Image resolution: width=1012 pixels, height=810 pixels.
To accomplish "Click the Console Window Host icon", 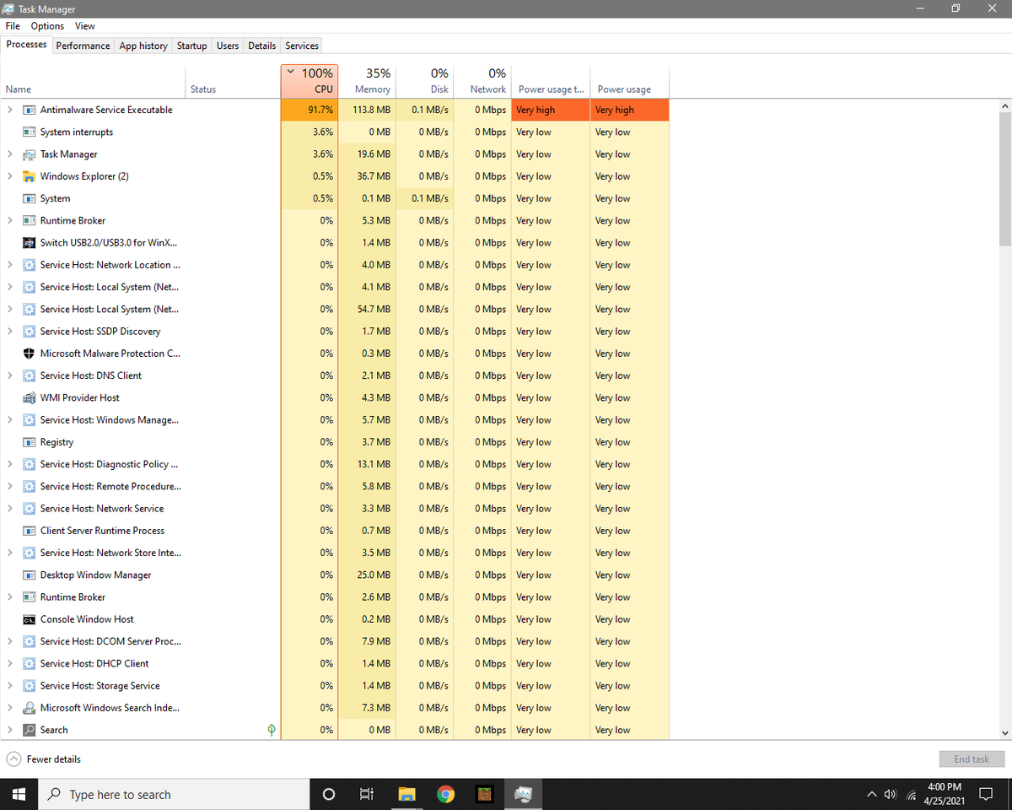I will 30,619.
